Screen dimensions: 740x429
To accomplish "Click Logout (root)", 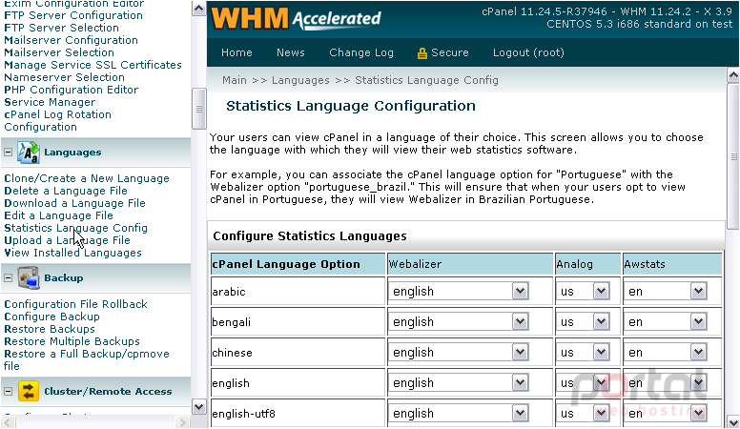I will tap(528, 52).
